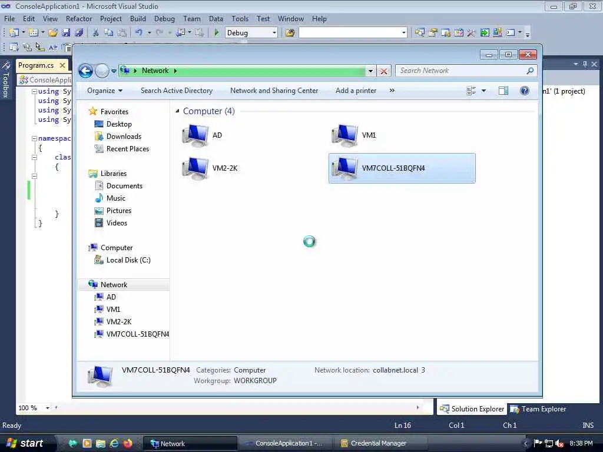Open the address bar history dropdown
Viewport: 603px width, 452px height.
tap(370, 71)
